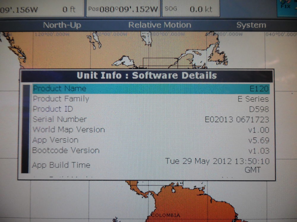Click the COLOMBIA label on the chart
The image size is (297, 222).
[165, 215]
